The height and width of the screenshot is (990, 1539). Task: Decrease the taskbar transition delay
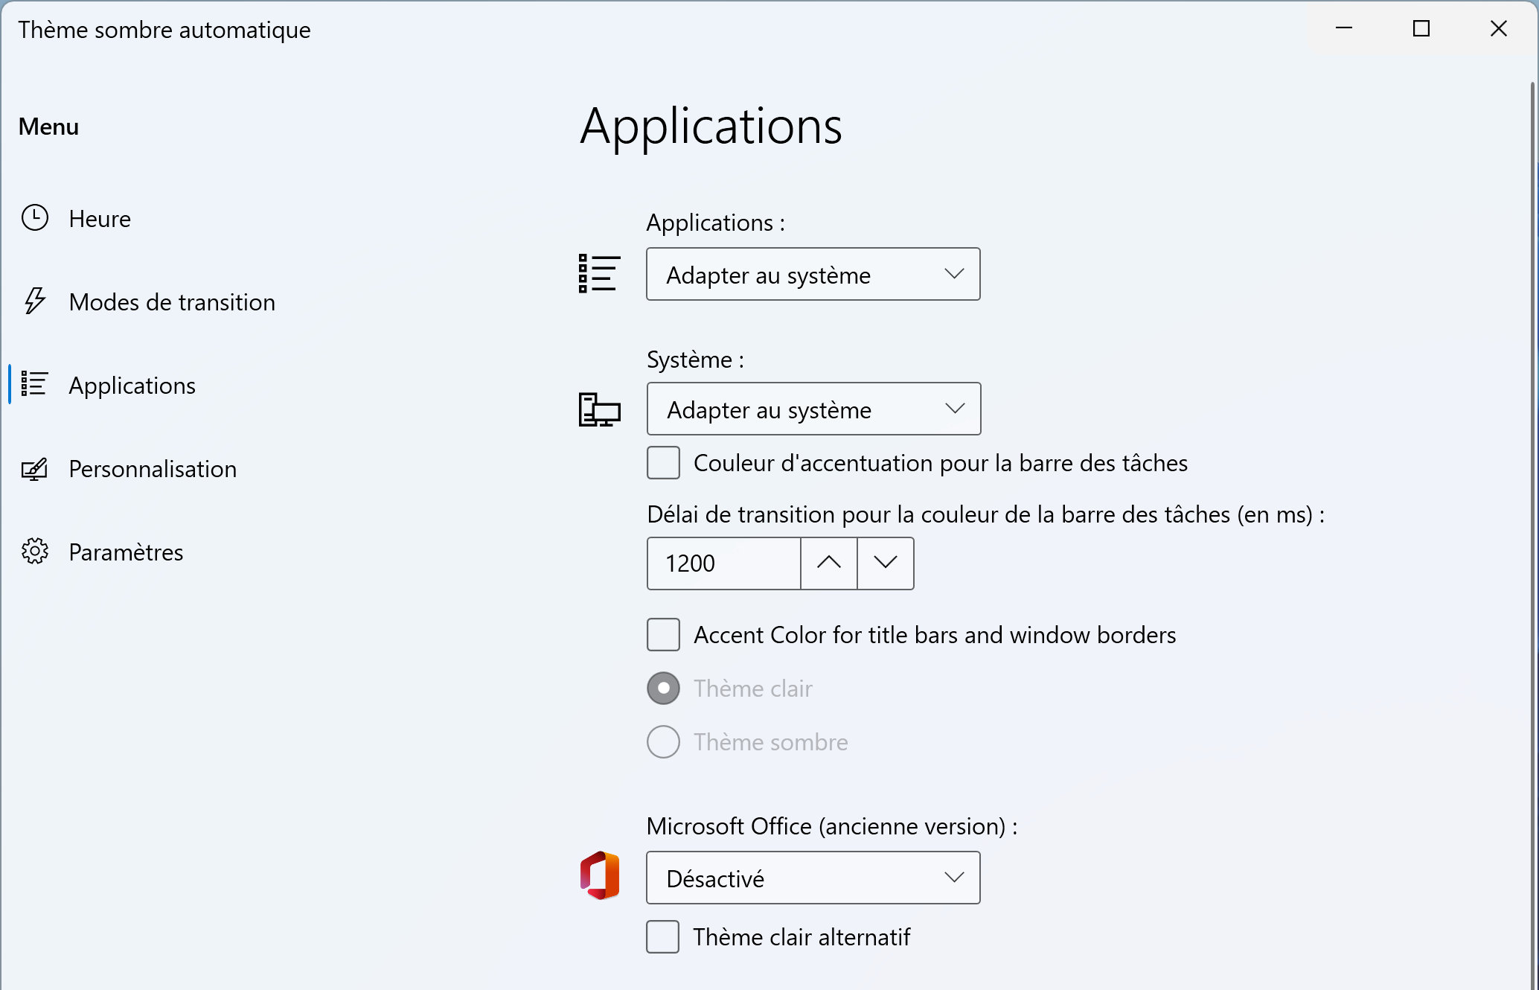tap(886, 563)
